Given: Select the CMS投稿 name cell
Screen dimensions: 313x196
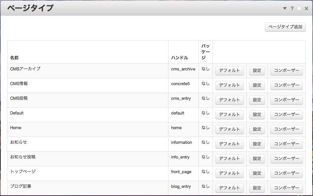Looking at the screenshot, I should tap(88, 100).
